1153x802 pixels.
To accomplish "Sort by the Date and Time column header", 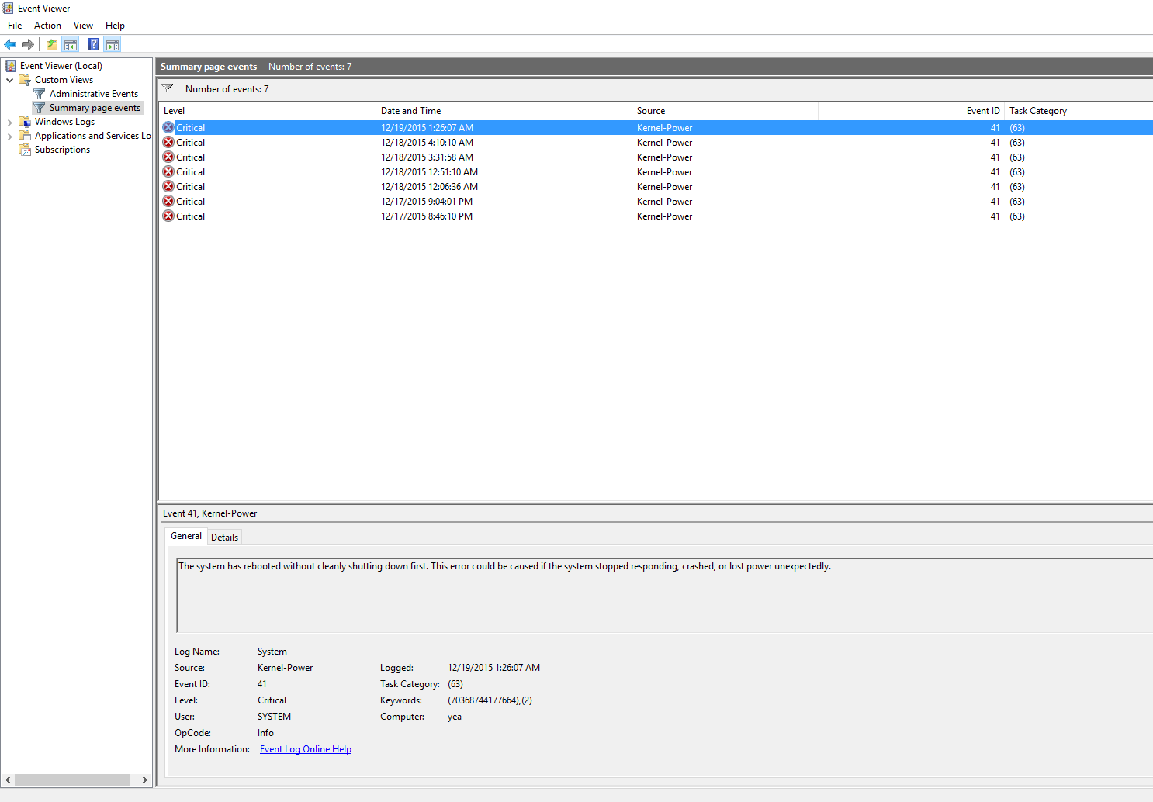I will [x=504, y=111].
